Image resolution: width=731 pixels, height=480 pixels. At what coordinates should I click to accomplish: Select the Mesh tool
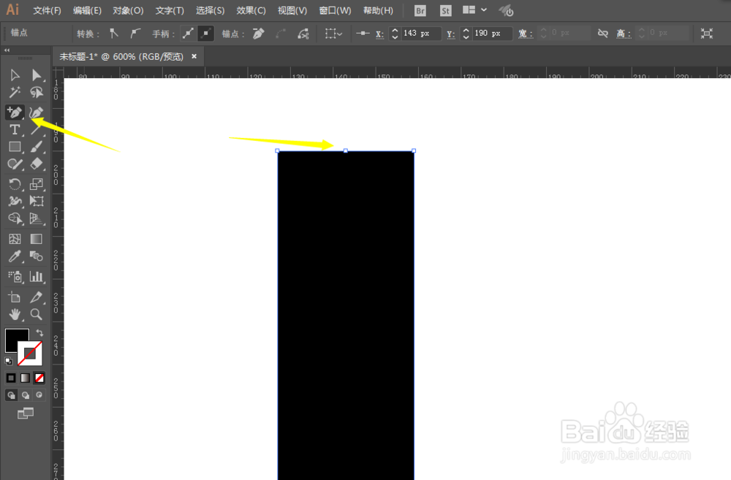coord(15,239)
